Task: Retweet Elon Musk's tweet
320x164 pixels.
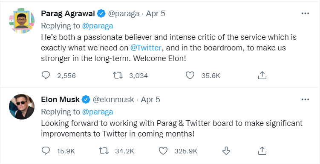Action: [104, 151]
